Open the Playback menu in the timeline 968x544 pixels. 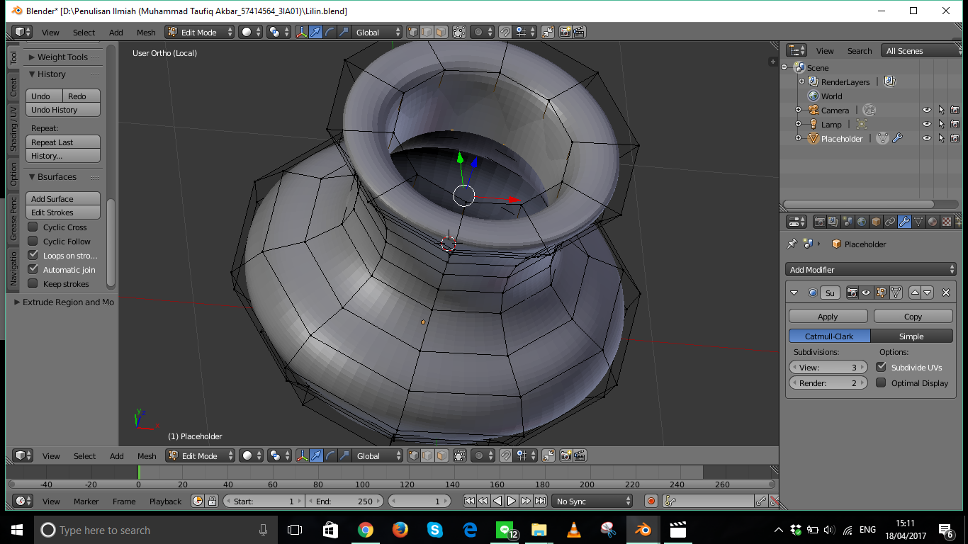click(x=165, y=501)
